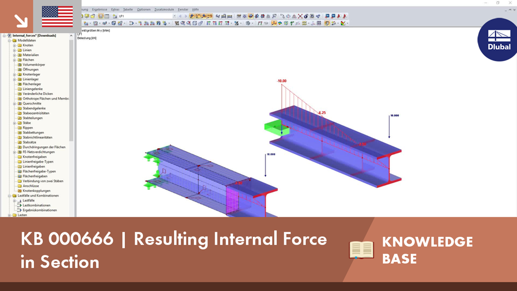The image size is (517, 291).
Task: Expand the Materialien tree node
Action: pos(15,55)
